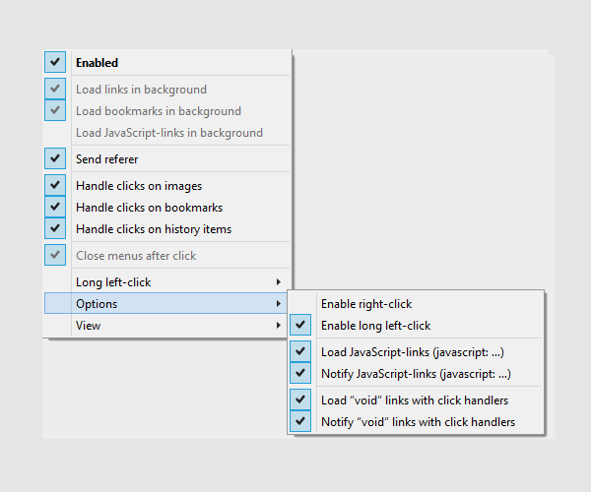This screenshot has width=591, height=492.
Task: Toggle the Send referer checkmark
Action: (x=55, y=158)
